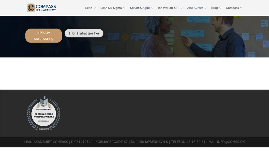Click the Compass Lean Academy logo
Viewport: 269px width, 151px height.
(x=41, y=8)
